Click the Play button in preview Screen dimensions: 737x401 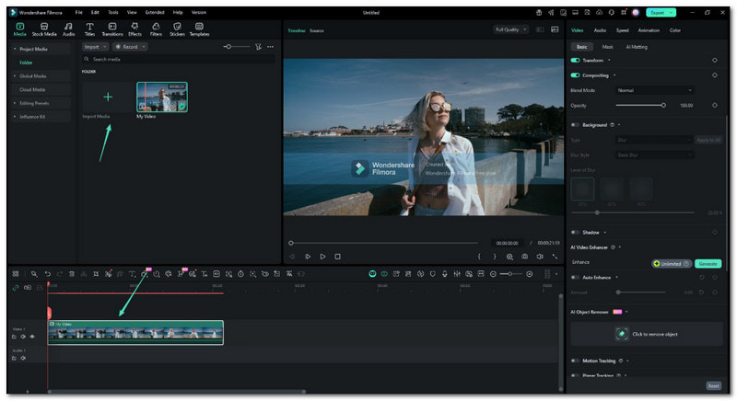tap(322, 257)
